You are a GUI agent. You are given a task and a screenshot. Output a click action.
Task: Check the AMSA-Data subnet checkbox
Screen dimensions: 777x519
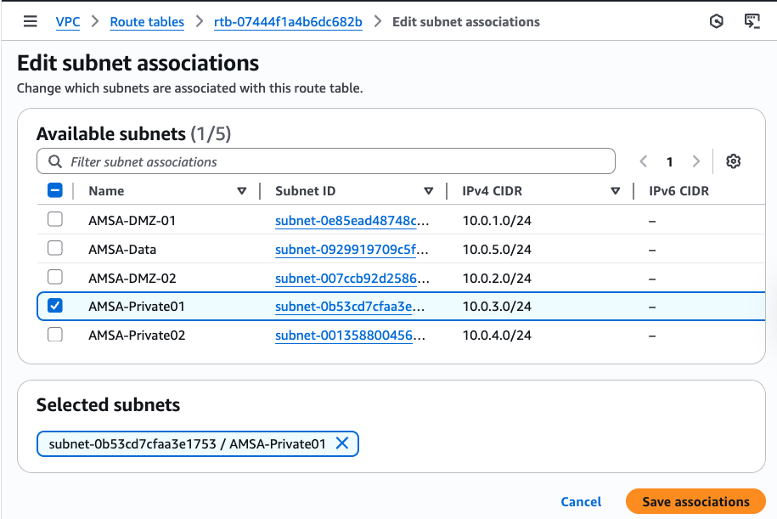point(55,249)
